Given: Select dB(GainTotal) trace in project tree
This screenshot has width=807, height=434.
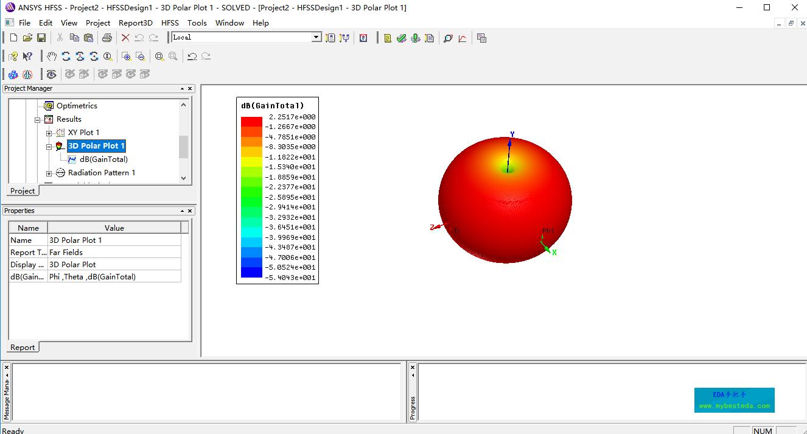Looking at the screenshot, I should [x=103, y=159].
